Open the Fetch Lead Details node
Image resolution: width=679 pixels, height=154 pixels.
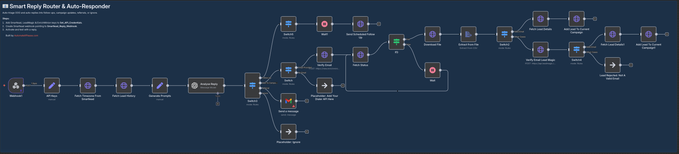coord(541,19)
